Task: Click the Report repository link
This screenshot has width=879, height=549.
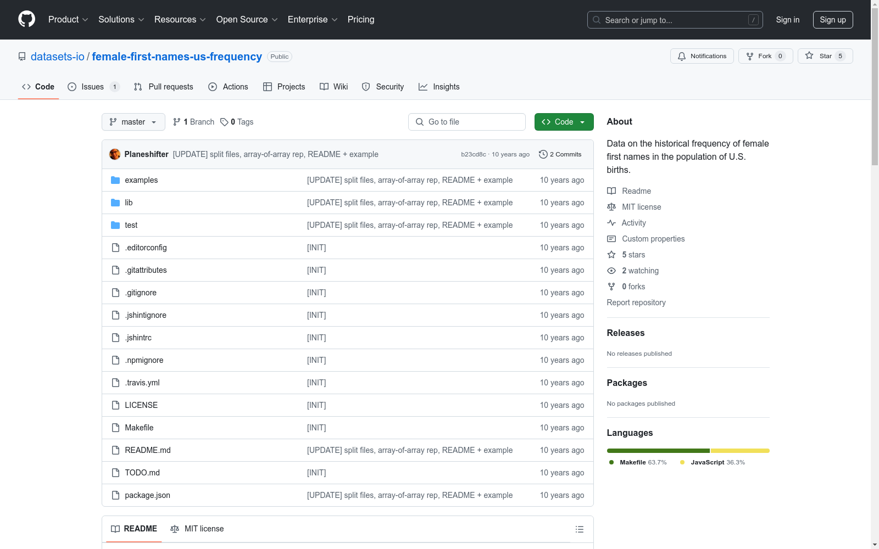Action: click(x=636, y=302)
